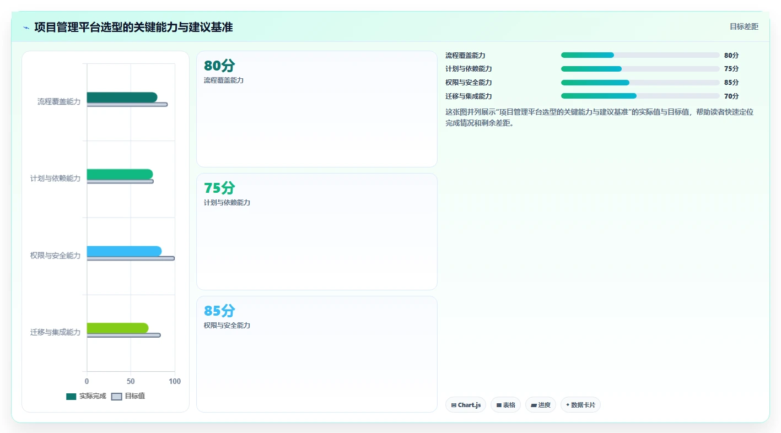Click the 85分 value in progress list
This screenshot has width=781, height=433.
click(731, 83)
